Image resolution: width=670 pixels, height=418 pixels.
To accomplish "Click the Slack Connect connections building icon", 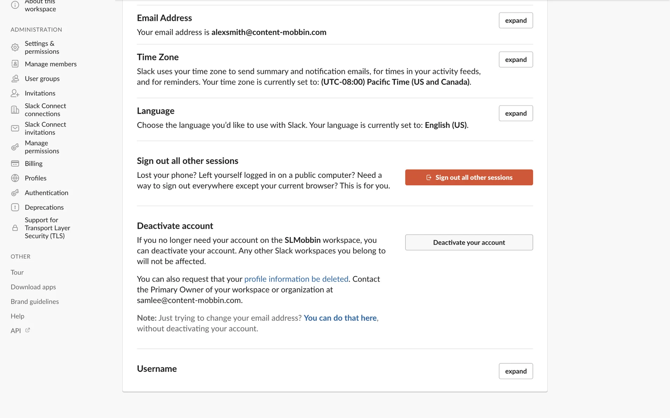I will click(15, 110).
